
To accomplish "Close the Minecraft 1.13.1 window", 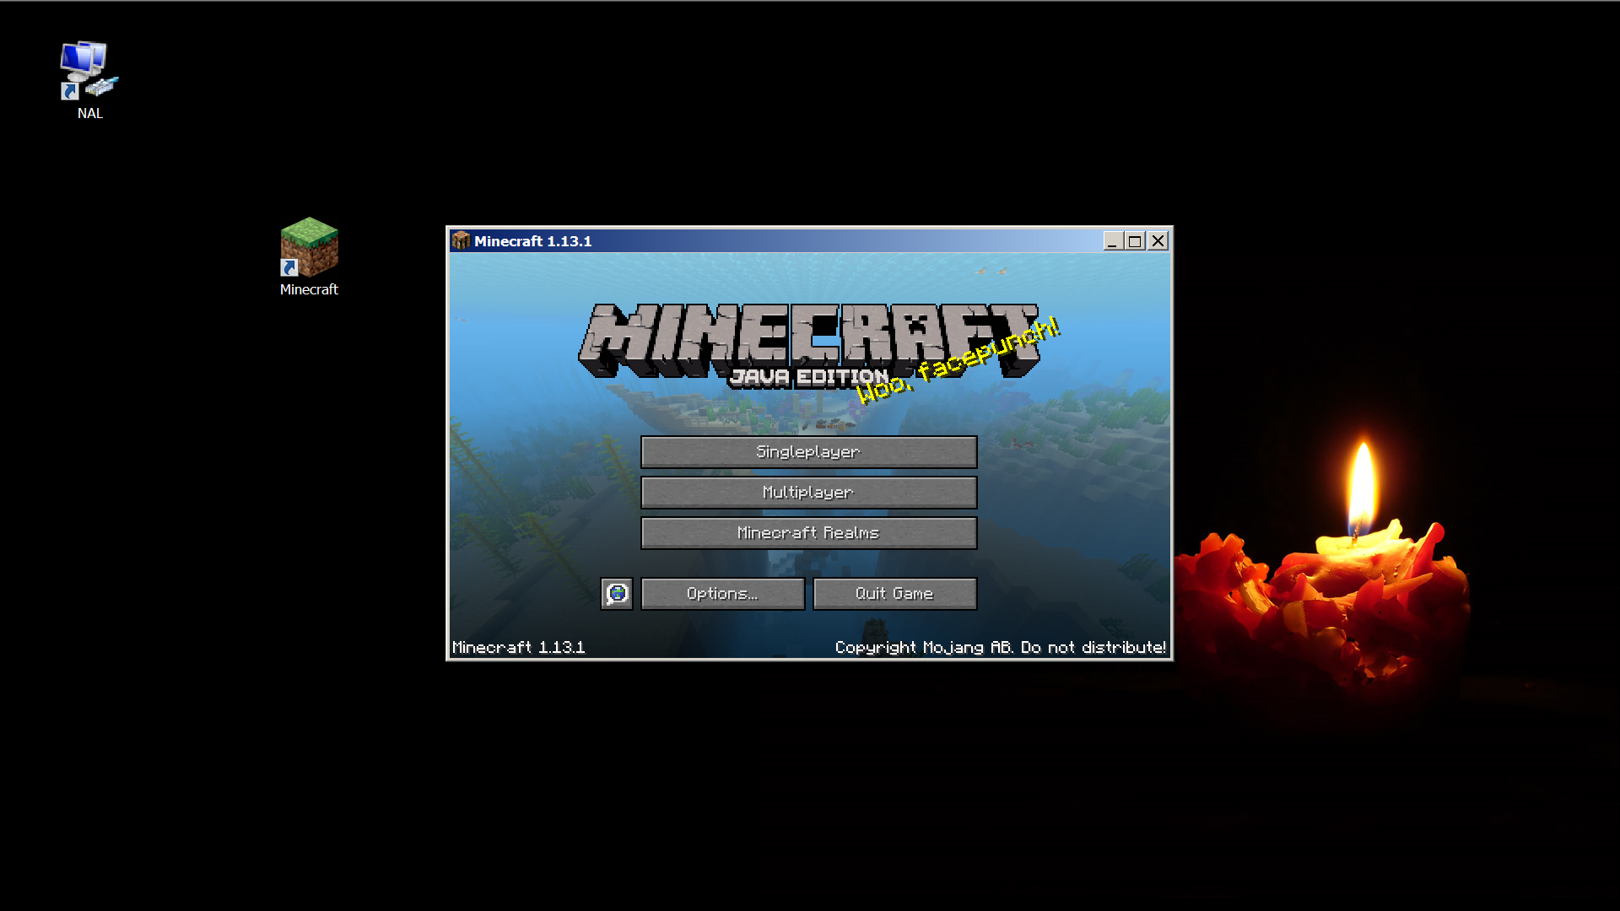I will [x=1158, y=241].
